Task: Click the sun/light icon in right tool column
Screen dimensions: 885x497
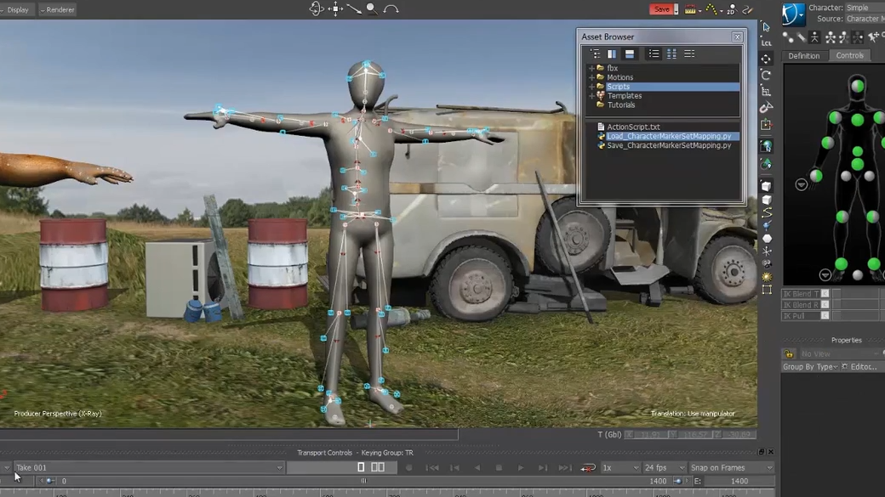Action: tap(767, 278)
